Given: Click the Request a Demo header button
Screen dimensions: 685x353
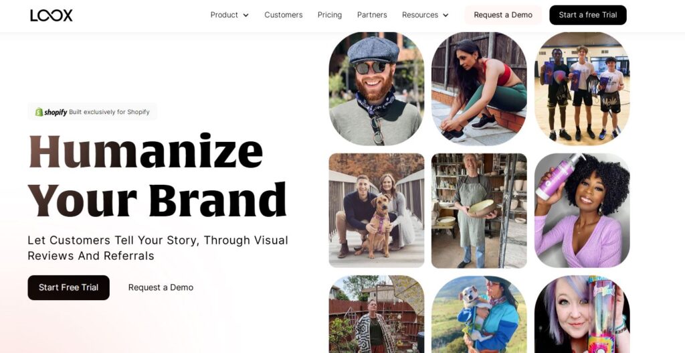Looking at the screenshot, I should (x=503, y=15).
